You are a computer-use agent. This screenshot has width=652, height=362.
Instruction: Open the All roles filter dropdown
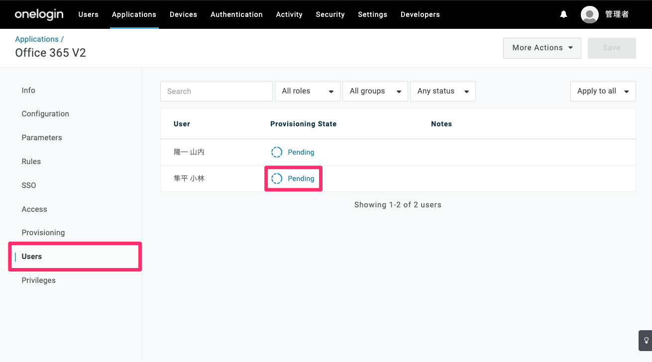click(x=308, y=91)
